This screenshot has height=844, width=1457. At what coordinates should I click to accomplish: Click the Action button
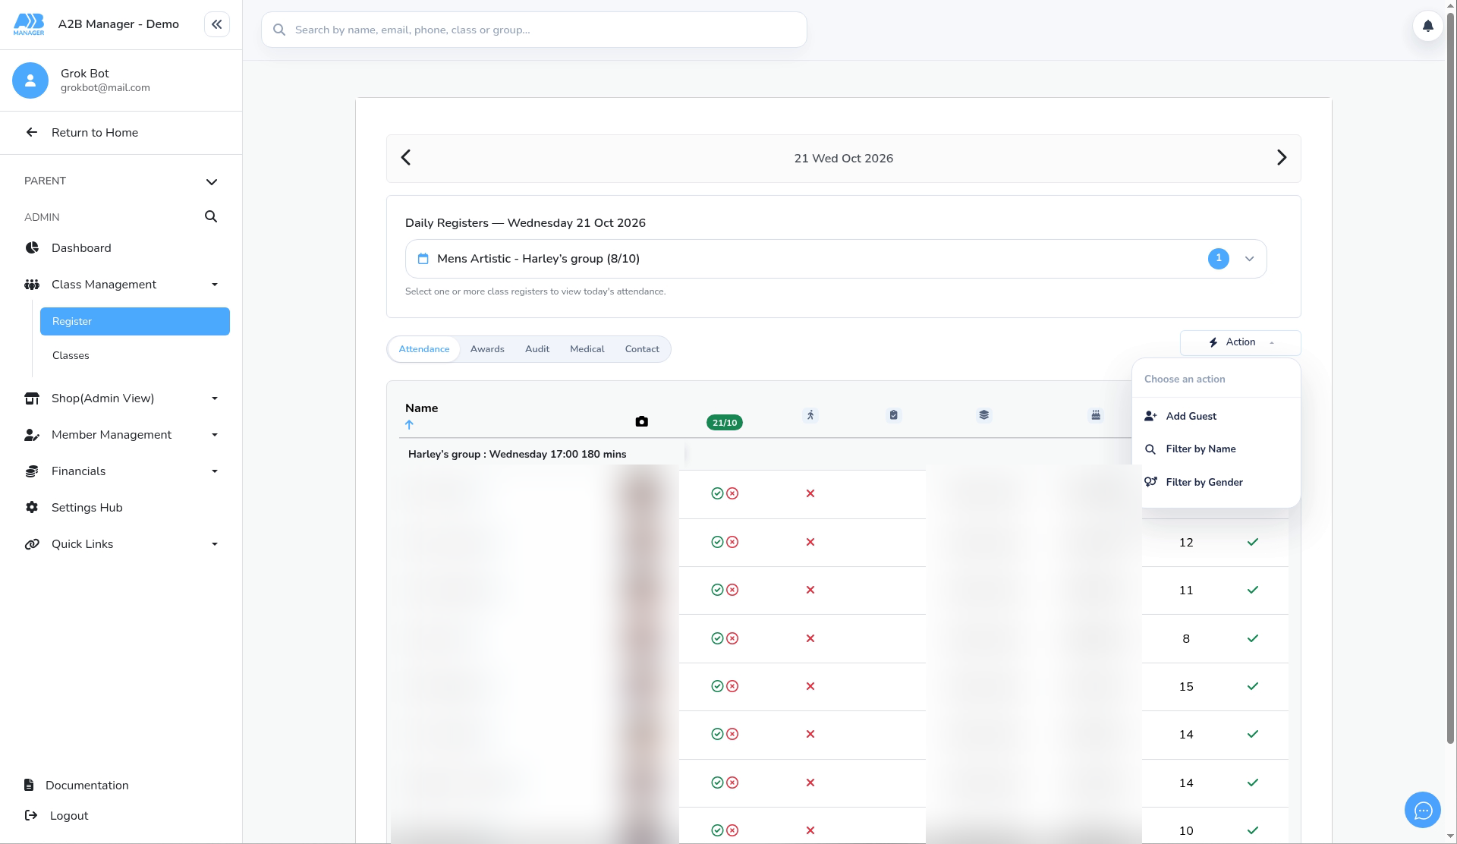click(x=1240, y=342)
